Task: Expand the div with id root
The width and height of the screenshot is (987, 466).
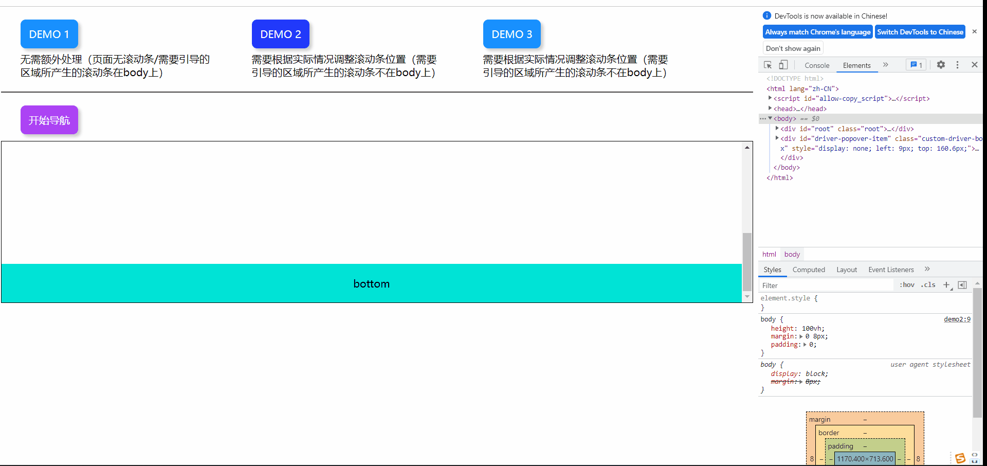Action: pyautogui.click(x=777, y=129)
